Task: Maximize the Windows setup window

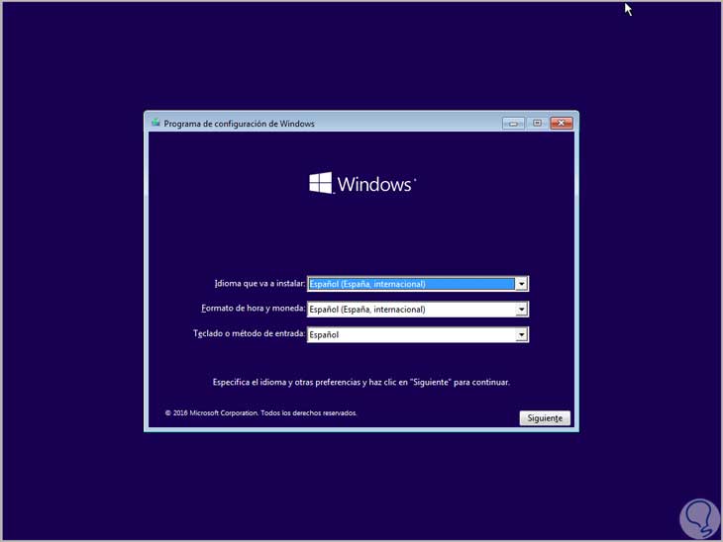Action: click(537, 123)
